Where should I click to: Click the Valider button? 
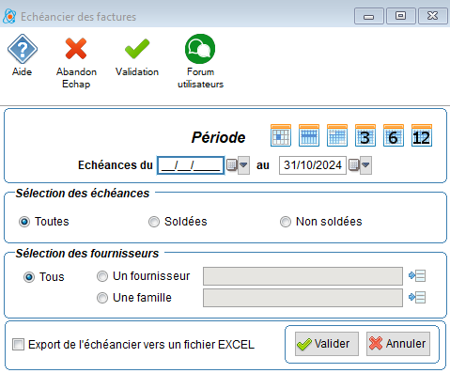click(x=327, y=344)
